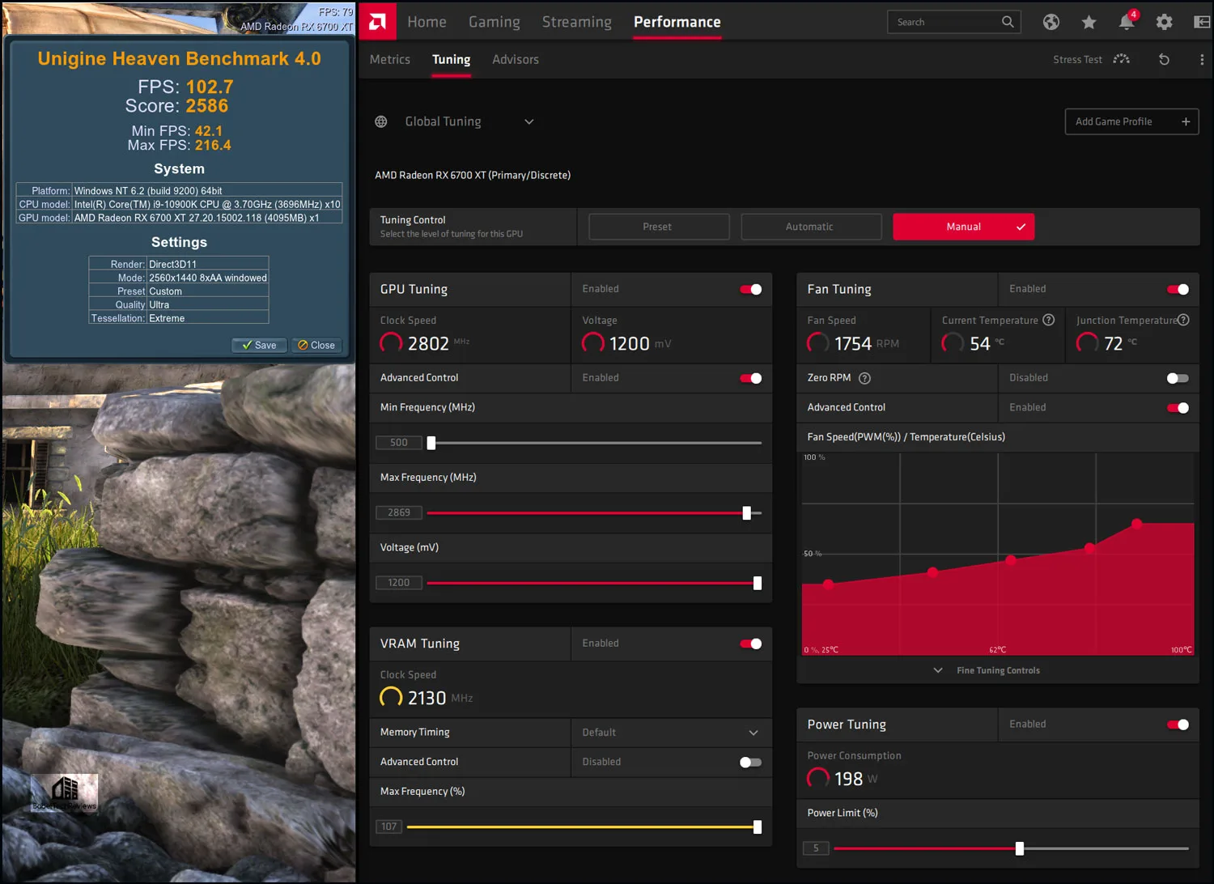Enable VRAM Advanced Control switch
1214x884 pixels.
pyautogui.click(x=751, y=762)
